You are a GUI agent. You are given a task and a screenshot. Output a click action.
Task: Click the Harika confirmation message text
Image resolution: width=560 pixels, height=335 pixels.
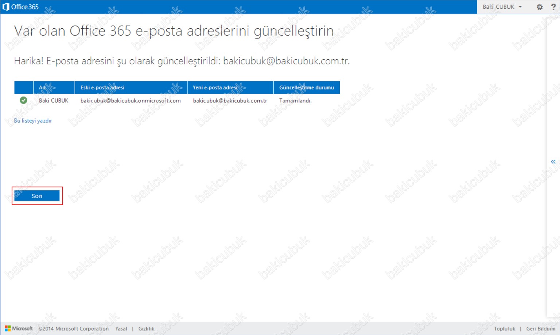182,61
